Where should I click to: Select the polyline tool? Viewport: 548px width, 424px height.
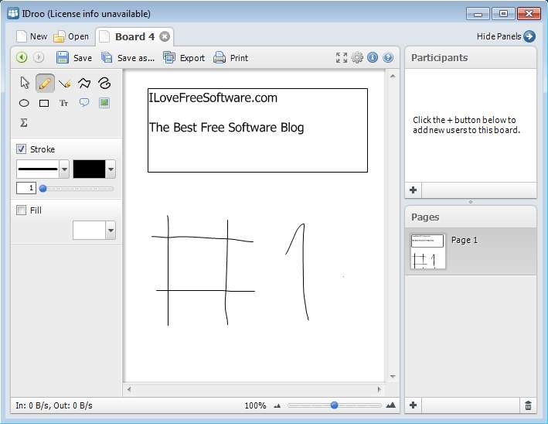[84, 84]
